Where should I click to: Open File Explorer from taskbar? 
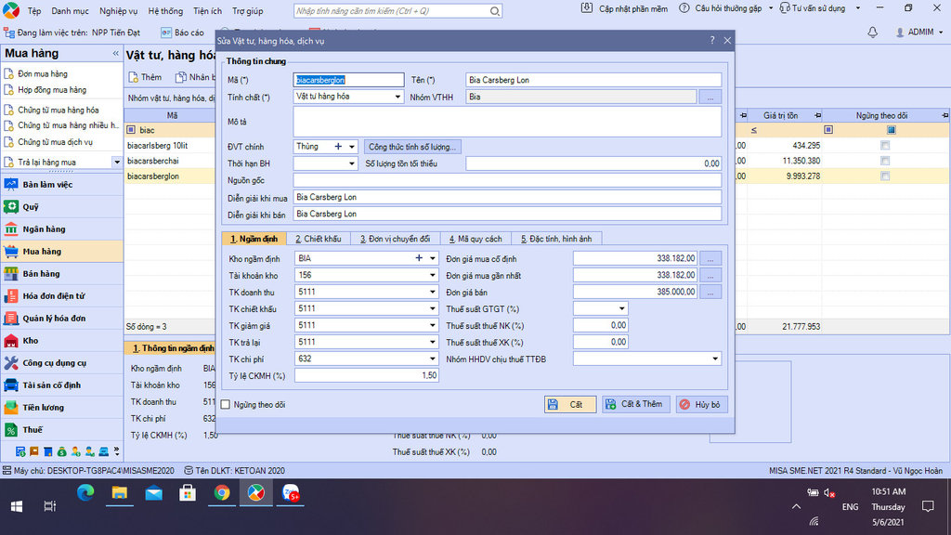pos(120,493)
